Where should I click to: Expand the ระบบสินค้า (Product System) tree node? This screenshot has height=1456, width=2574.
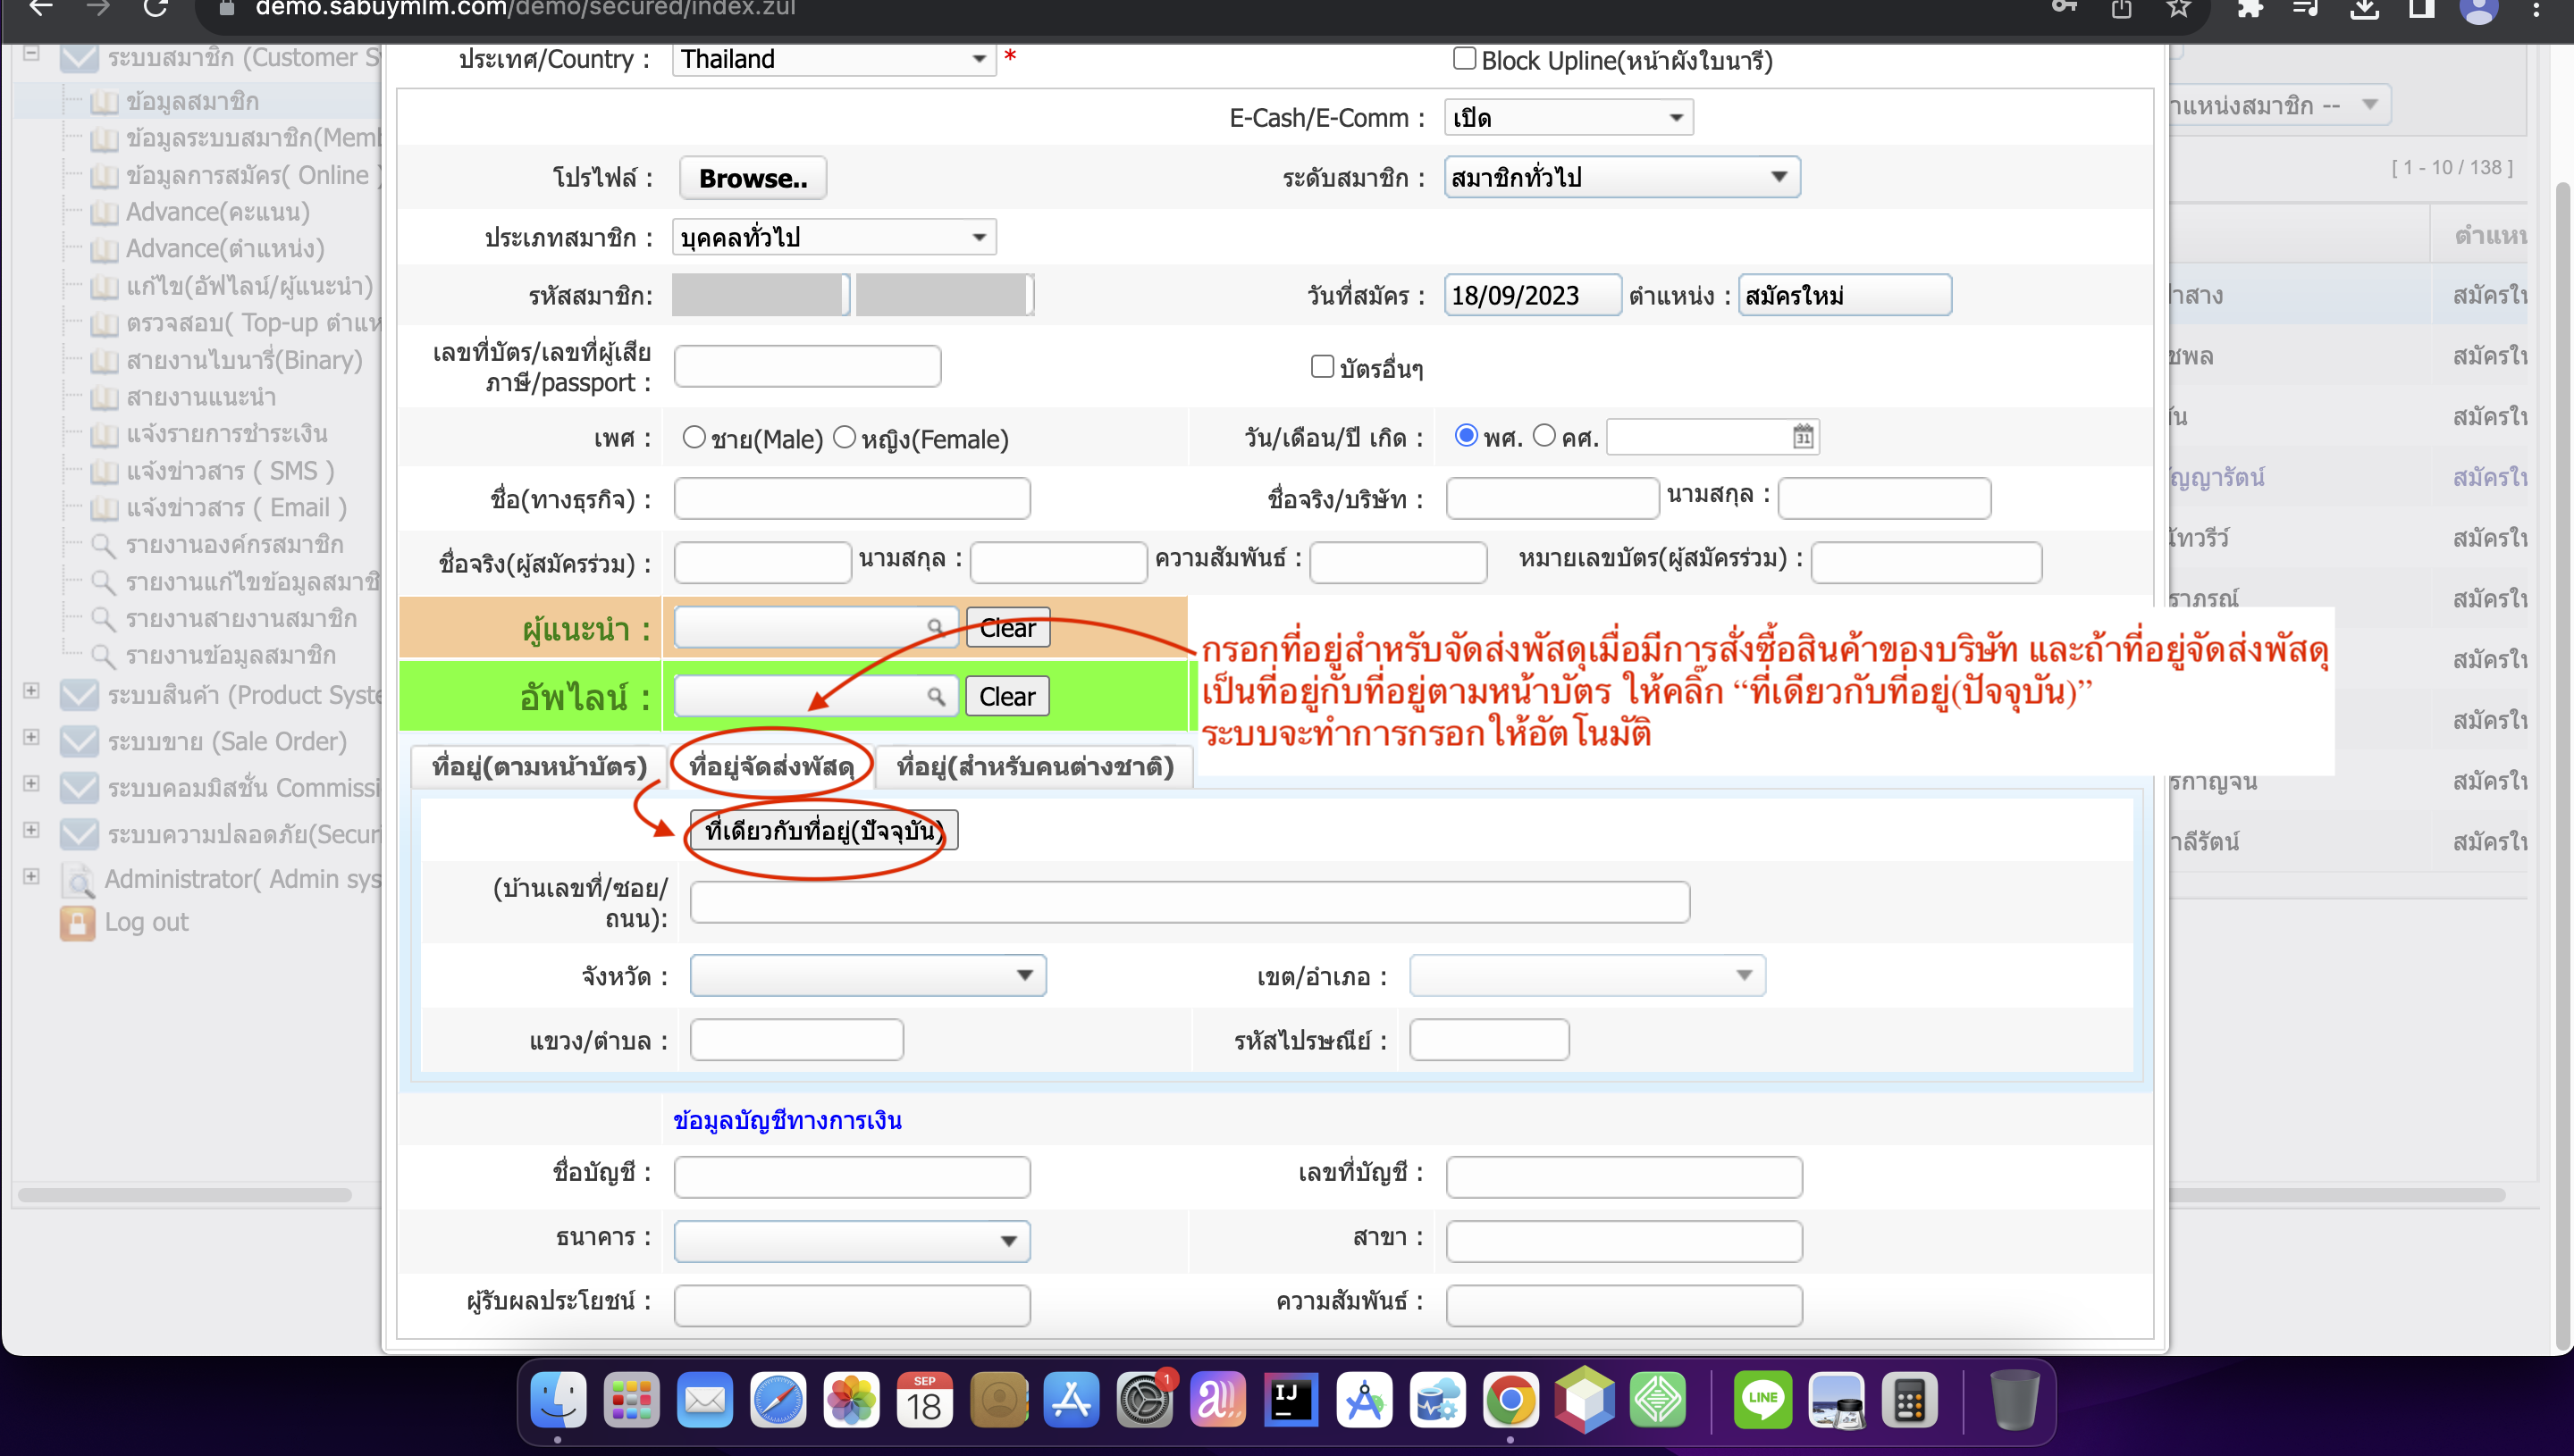(x=32, y=692)
